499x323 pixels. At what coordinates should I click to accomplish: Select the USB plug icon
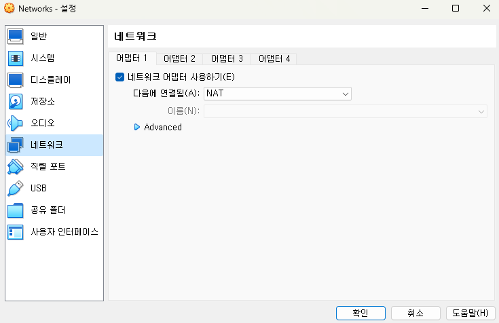tap(15, 189)
